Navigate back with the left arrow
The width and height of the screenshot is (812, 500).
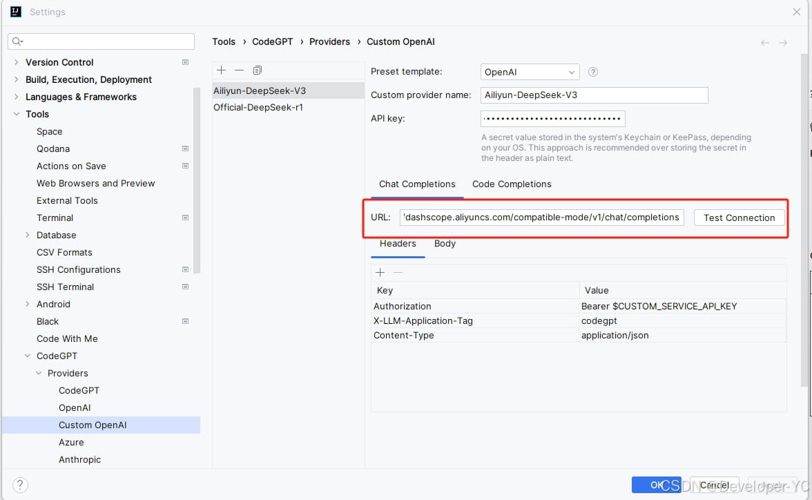coord(764,43)
